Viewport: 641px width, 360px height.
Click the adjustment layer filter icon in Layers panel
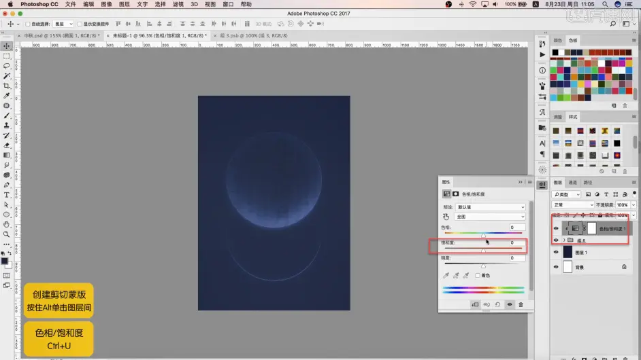point(597,194)
